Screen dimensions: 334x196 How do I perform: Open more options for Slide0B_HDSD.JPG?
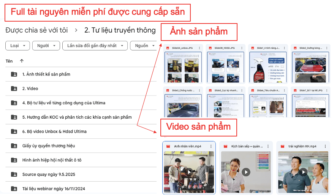point(242,48)
